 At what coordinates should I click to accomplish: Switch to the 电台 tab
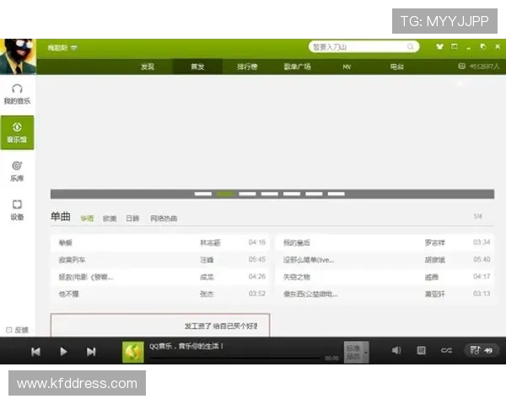click(396, 66)
